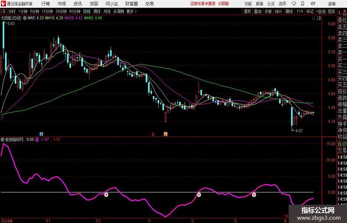347x223 pixels.
Task: Open the 公式 menu
Action: [x=271, y=4]
